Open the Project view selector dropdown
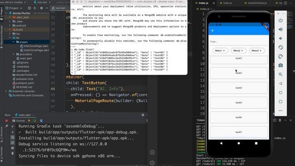 pyautogui.click(x=14, y=8)
